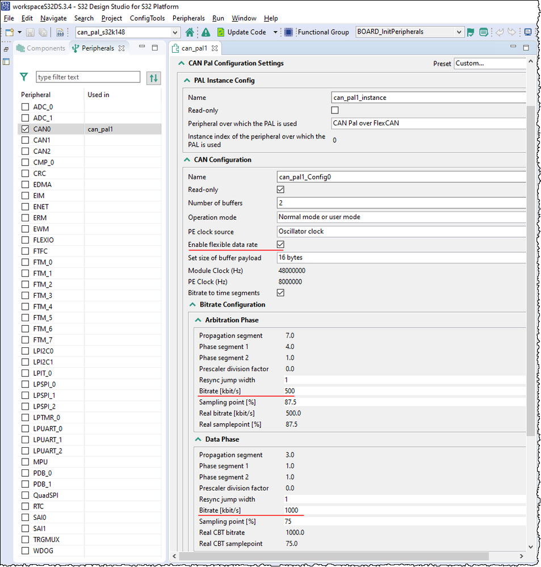This screenshot has height=567, width=541.
Task: Click the Home icon in the toolbar
Action: coord(190,32)
